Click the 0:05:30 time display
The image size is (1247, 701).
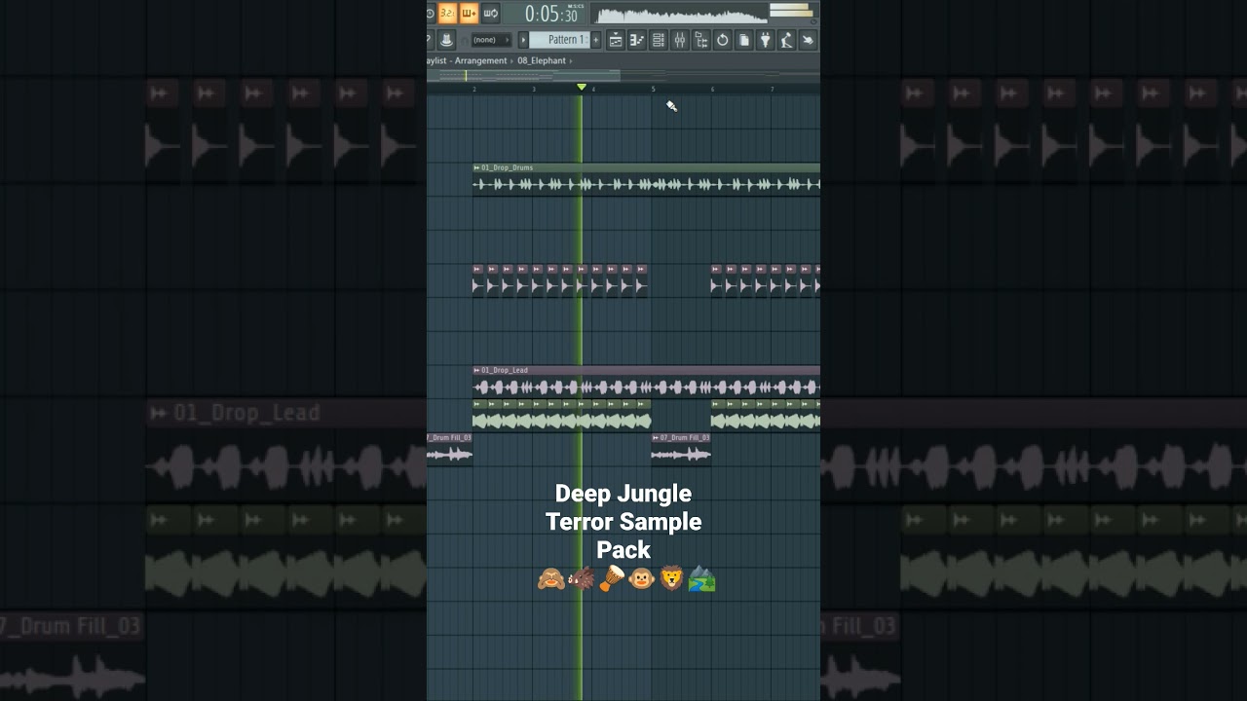point(550,14)
